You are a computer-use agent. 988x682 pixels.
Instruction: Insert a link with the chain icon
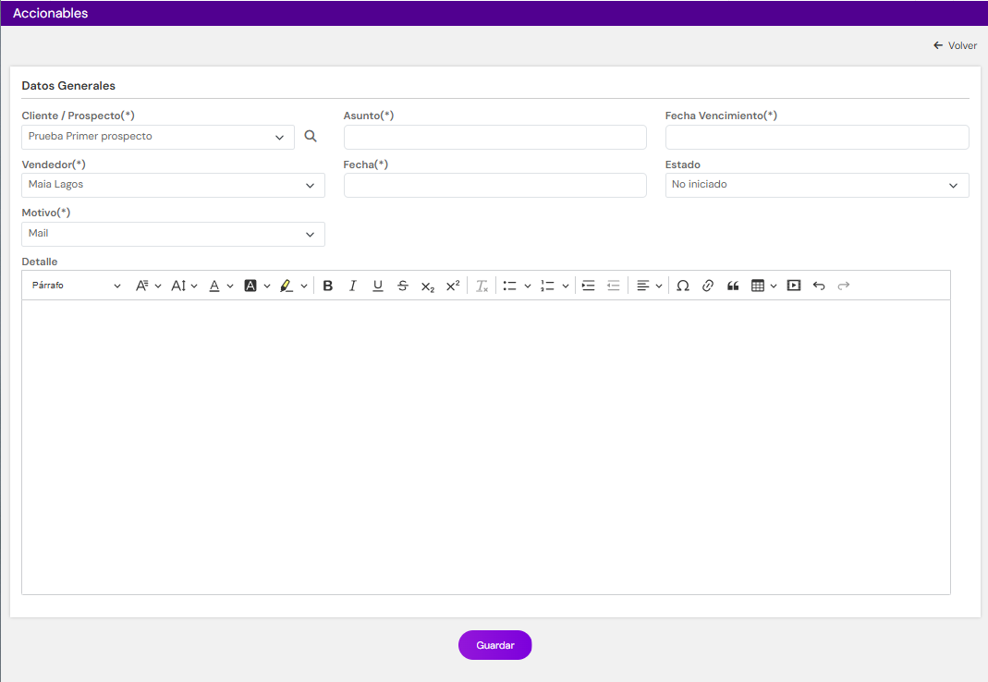coord(708,286)
